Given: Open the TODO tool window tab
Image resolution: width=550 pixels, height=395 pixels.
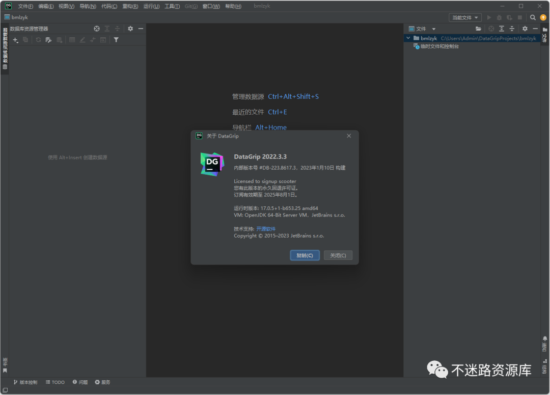Looking at the screenshot, I should (55, 382).
